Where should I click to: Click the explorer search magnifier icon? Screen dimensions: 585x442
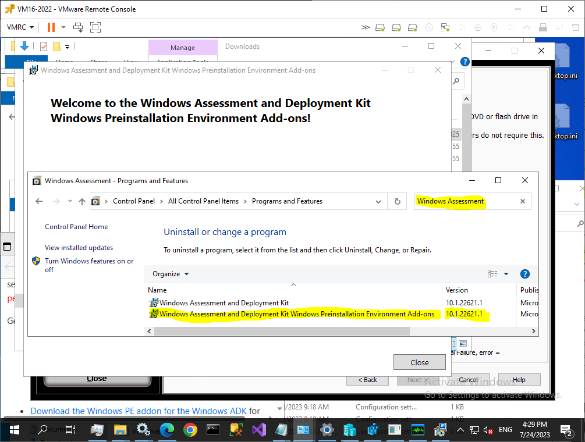[456, 81]
